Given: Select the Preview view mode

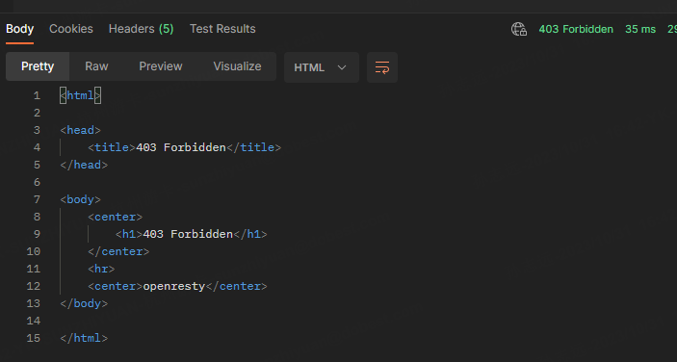Looking at the screenshot, I should point(161,66).
